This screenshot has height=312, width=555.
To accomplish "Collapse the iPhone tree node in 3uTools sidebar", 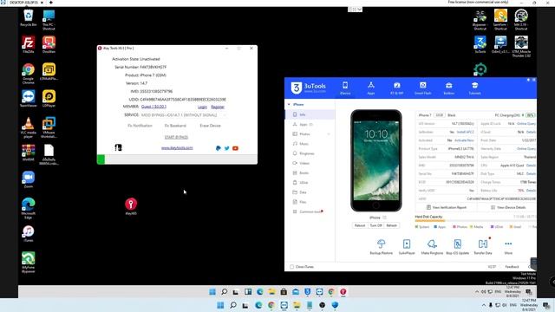I will (x=289, y=104).
